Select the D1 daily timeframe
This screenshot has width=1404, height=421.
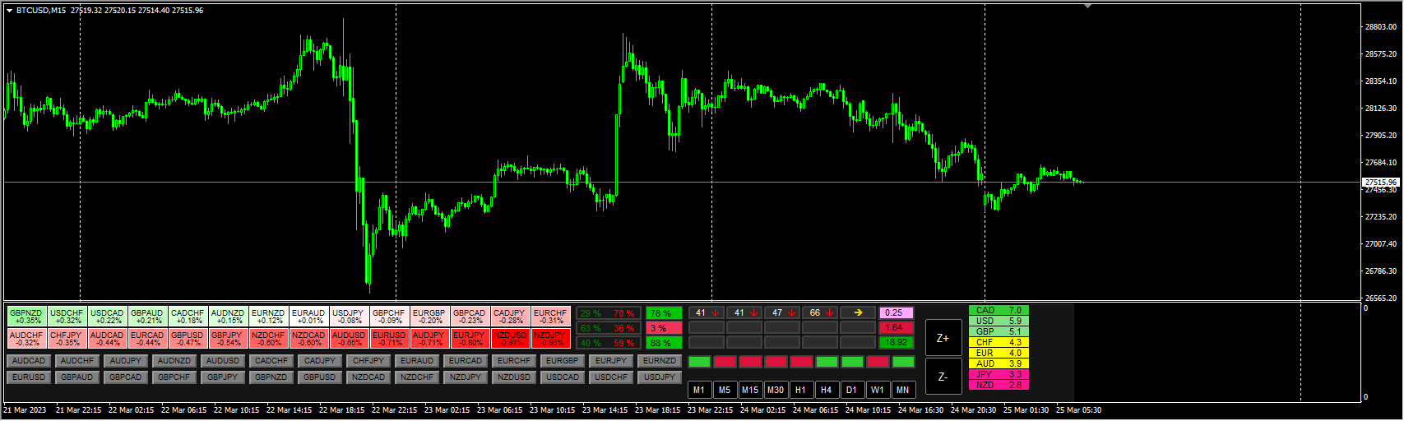[851, 390]
